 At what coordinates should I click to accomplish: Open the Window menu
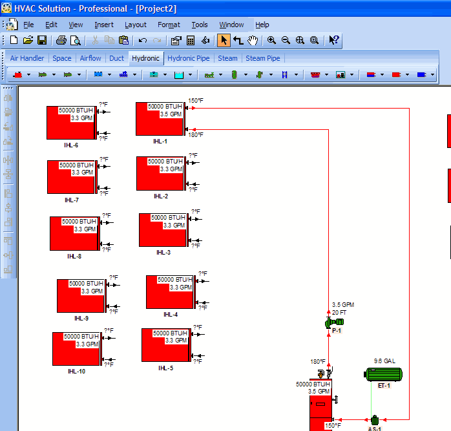click(x=231, y=25)
